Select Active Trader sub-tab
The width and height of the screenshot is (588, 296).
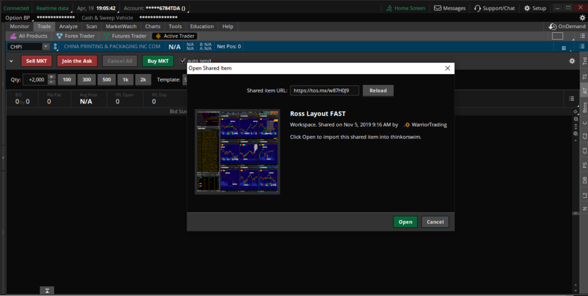[175, 36]
